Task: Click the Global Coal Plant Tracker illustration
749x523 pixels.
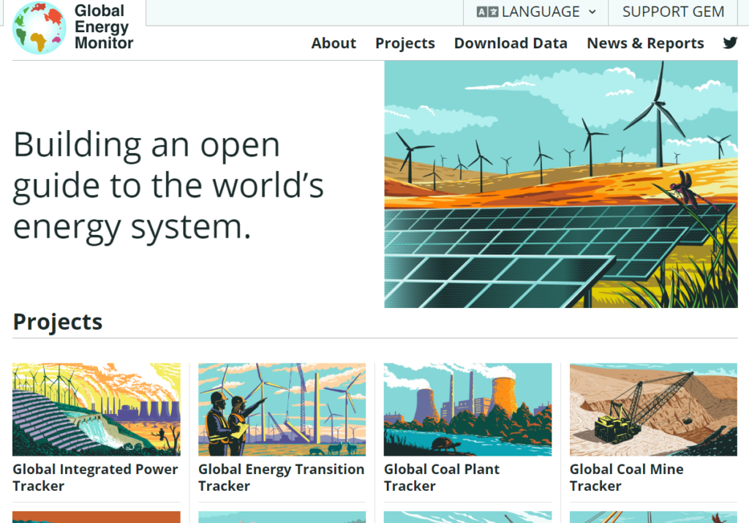Action: pyautogui.click(x=467, y=409)
